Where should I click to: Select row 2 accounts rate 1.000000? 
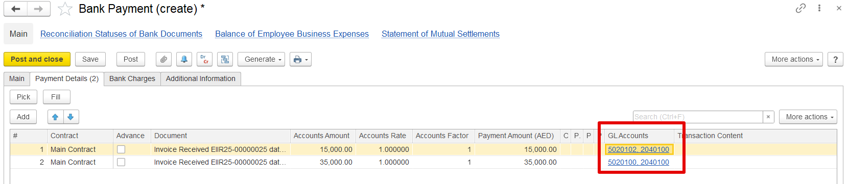[x=384, y=162]
